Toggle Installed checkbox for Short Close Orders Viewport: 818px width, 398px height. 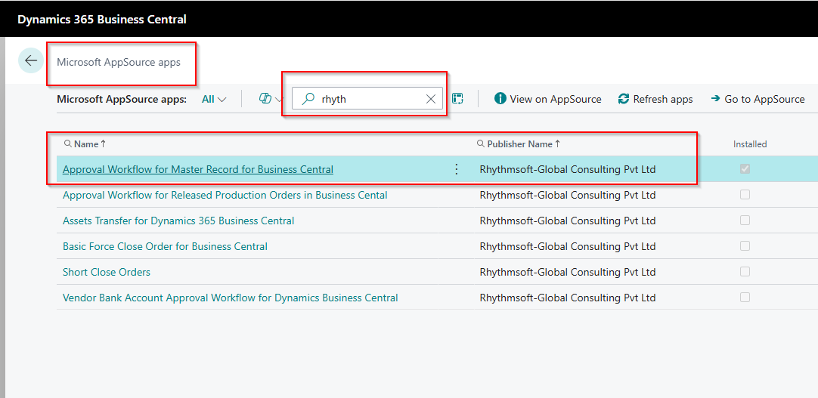[745, 271]
